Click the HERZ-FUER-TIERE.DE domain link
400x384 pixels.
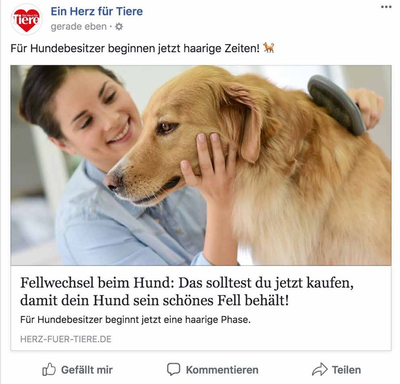[66, 339]
